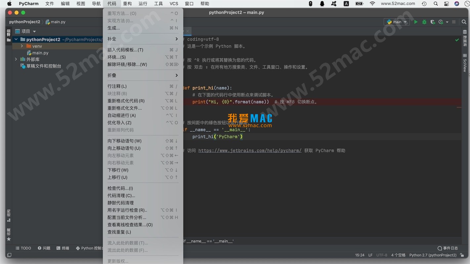This screenshot has width=470, height=264.
Task: Open the 项目 tool window stripe button
Action: (x=9, y=35)
